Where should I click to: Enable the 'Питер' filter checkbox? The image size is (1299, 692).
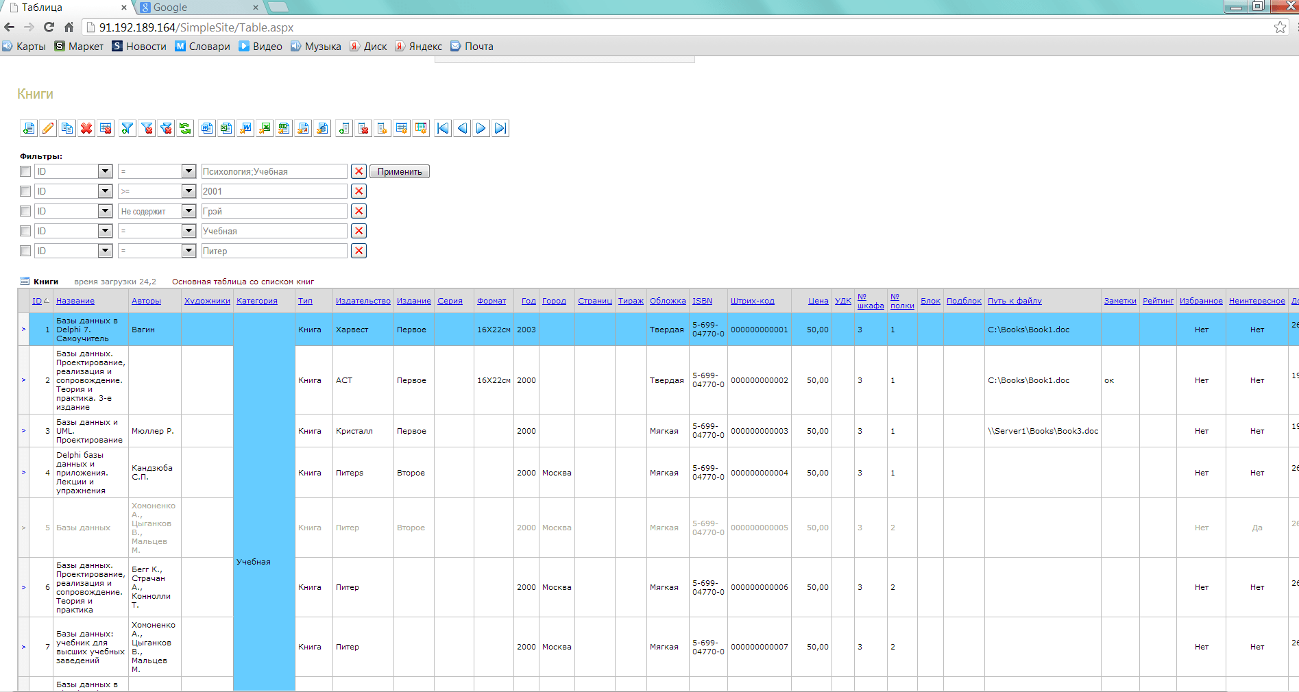click(x=25, y=251)
